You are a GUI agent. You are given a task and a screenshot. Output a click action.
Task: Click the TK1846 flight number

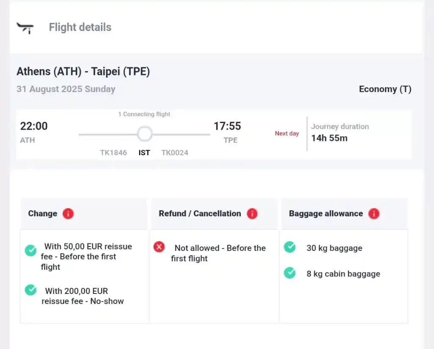pos(114,153)
